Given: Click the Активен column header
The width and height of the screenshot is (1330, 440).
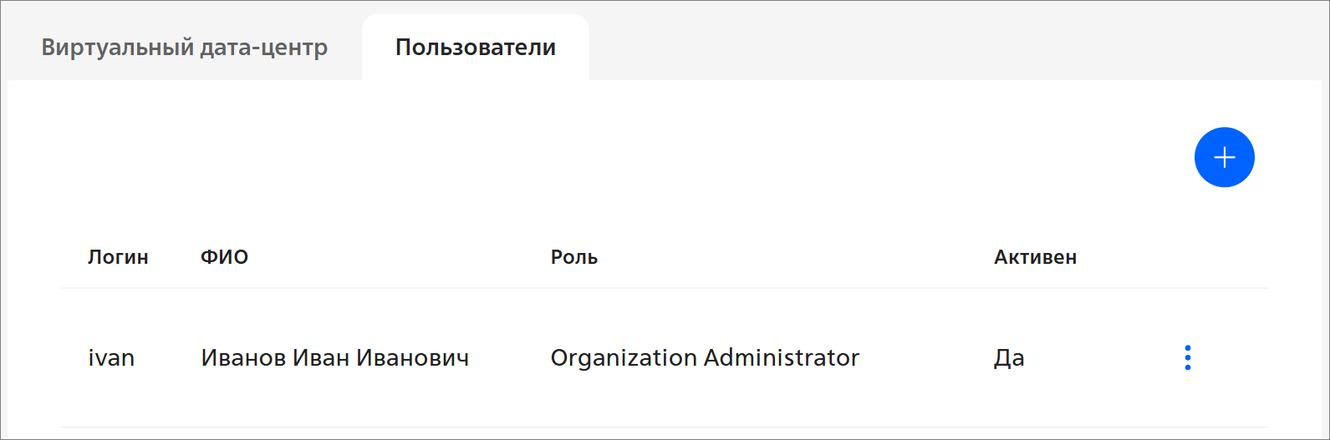Looking at the screenshot, I should [x=1035, y=257].
